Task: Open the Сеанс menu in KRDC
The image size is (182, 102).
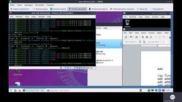Action: [x=19, y=5]
